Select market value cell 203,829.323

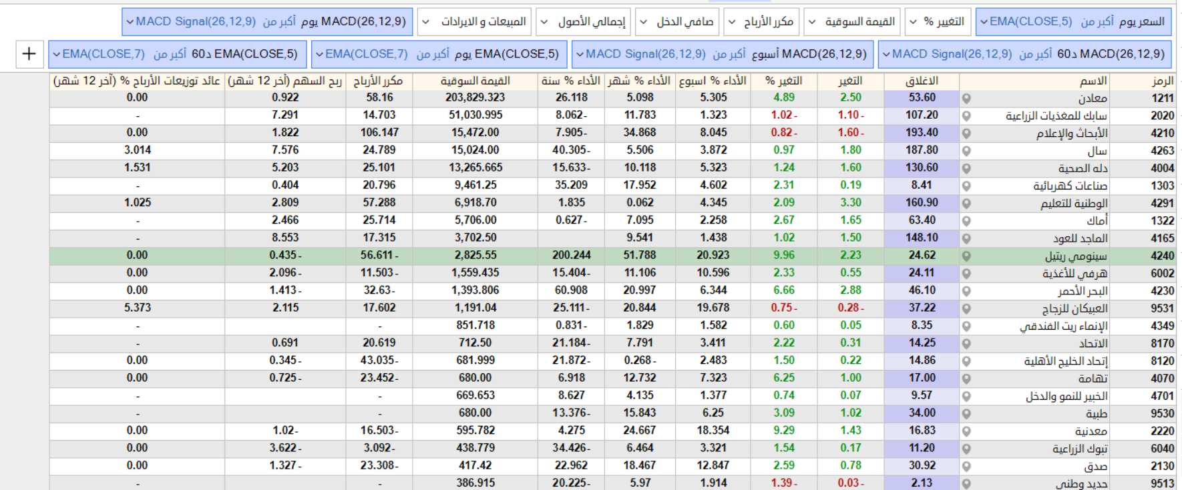click(475, 97)
